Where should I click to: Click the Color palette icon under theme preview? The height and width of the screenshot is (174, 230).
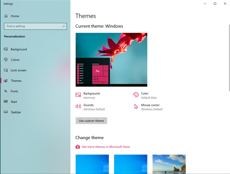[136, 94]
